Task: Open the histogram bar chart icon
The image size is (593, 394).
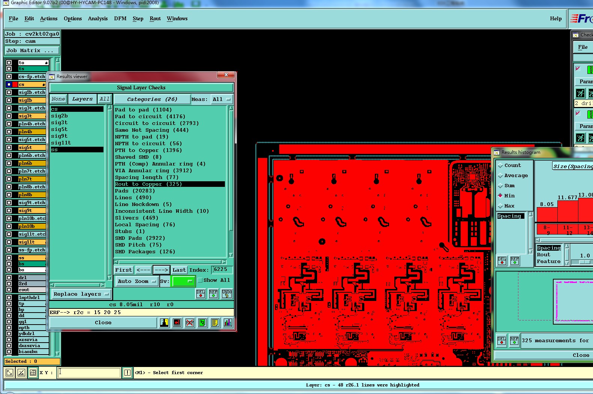Action: [x=228, y=323]
